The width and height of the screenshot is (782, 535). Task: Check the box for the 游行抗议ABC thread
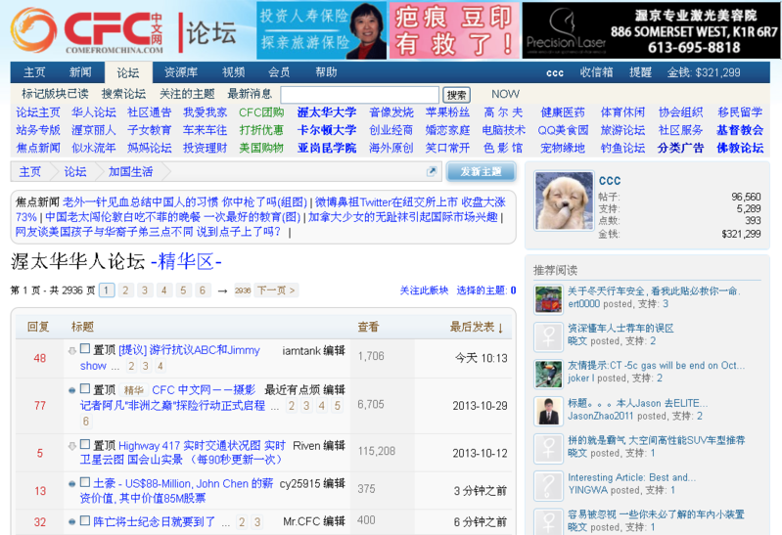(85, 349)
